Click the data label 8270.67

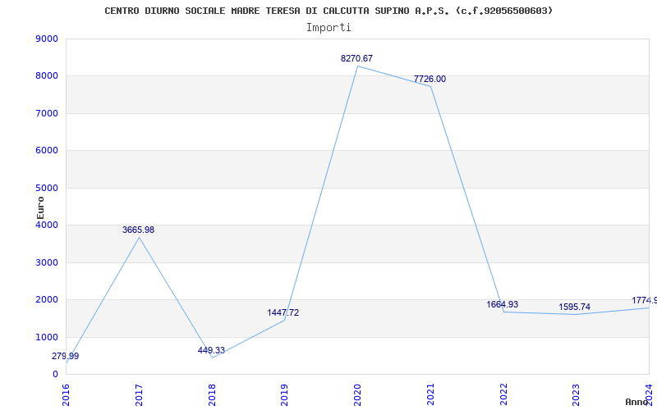point(356,58)
